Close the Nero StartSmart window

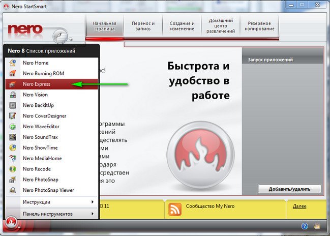[318, 5]
